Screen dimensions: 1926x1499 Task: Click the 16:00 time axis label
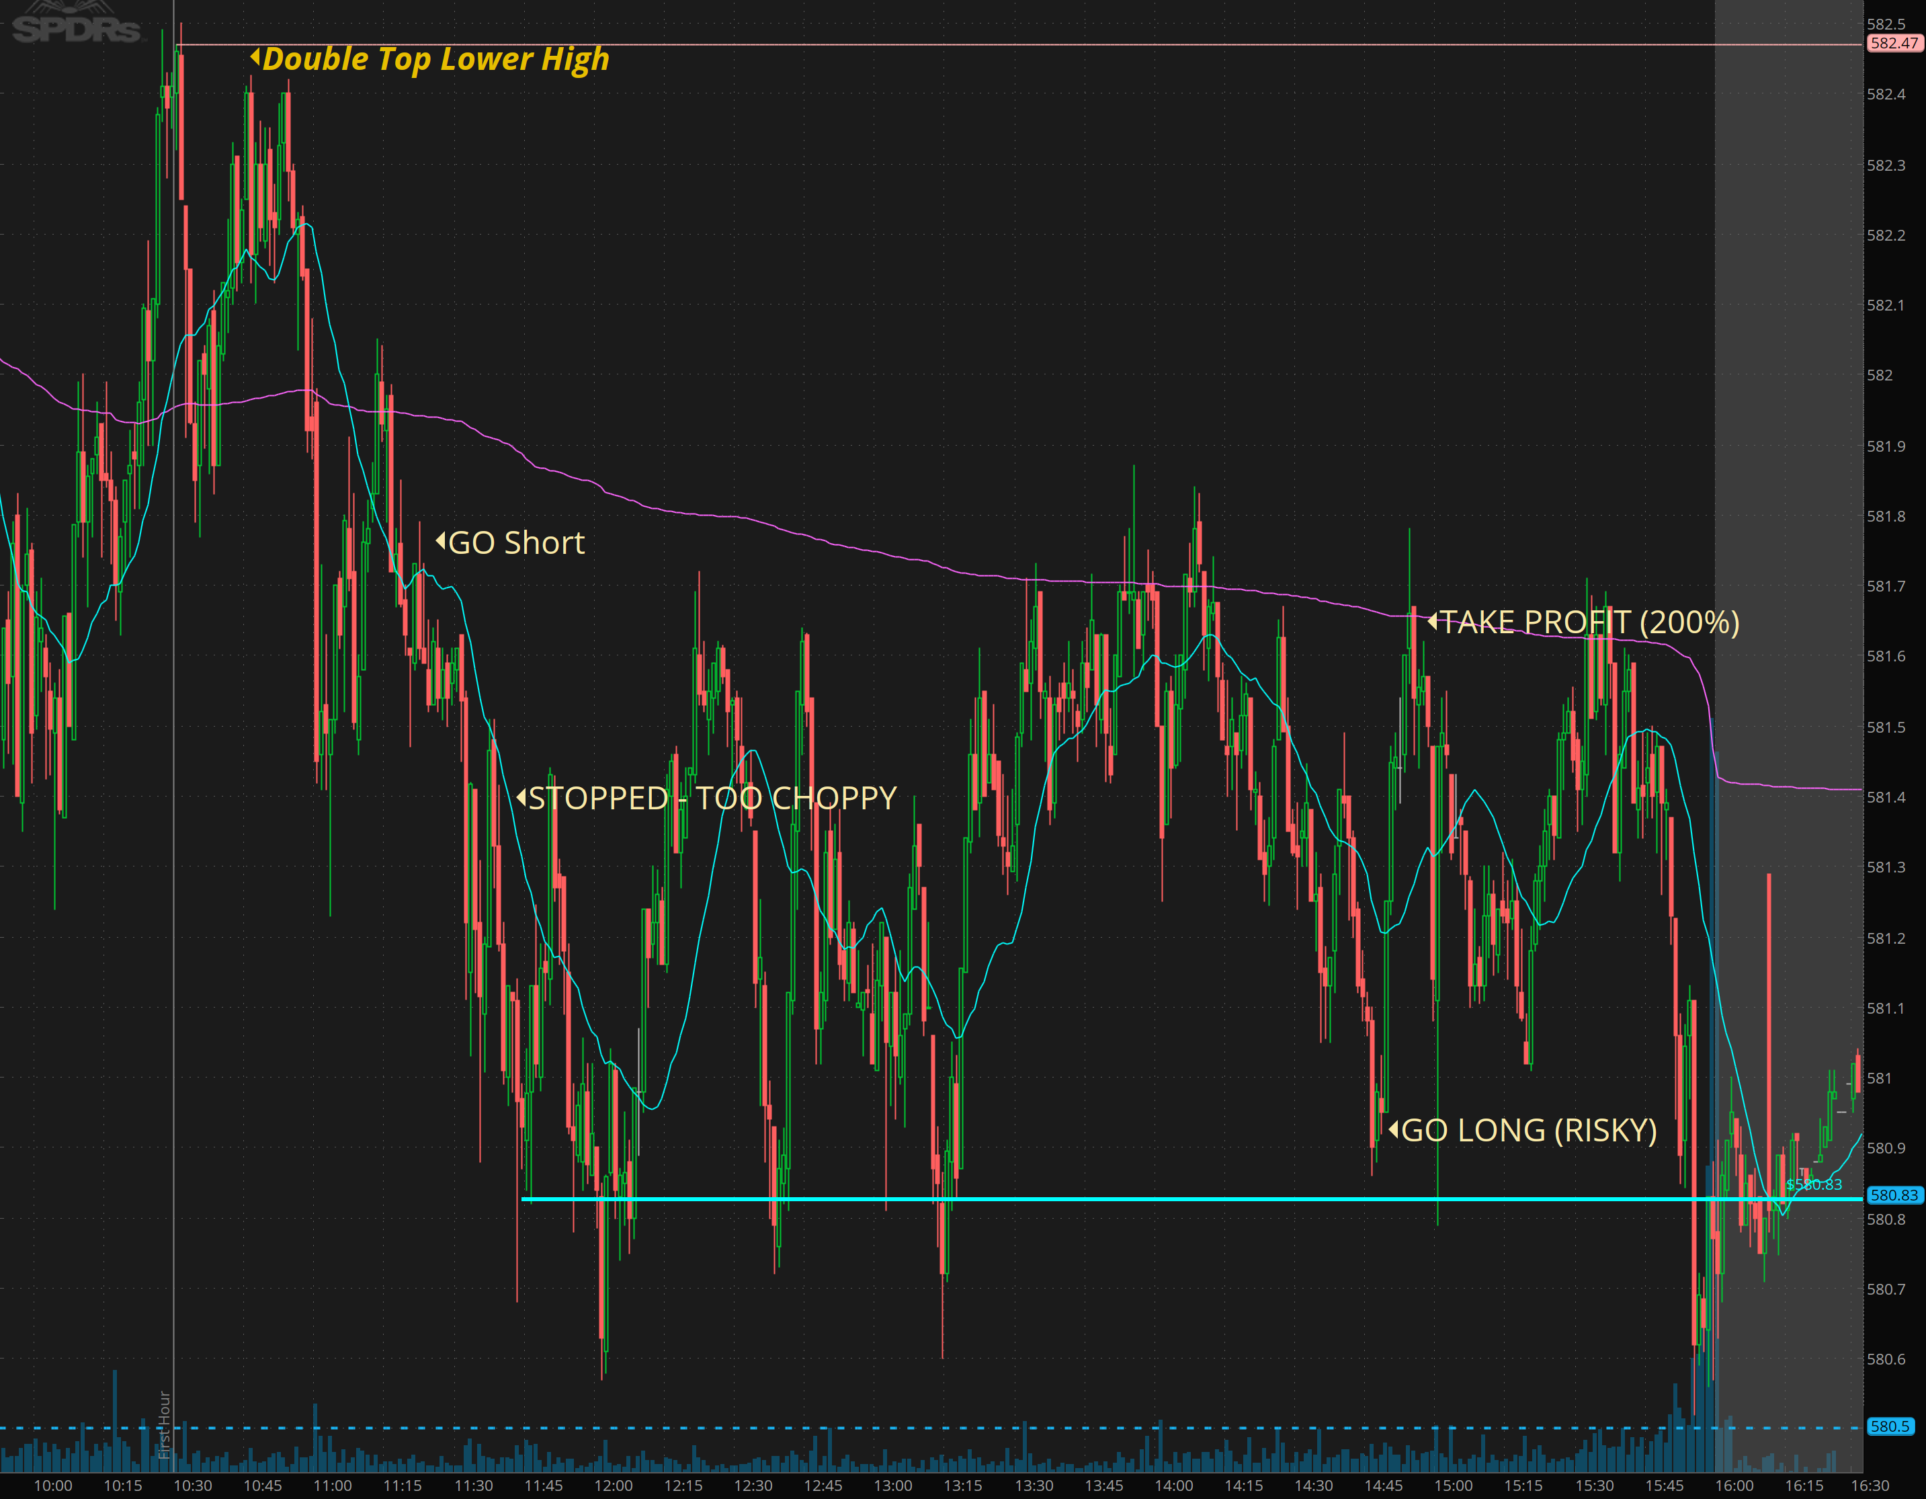pos(1734,1485)
